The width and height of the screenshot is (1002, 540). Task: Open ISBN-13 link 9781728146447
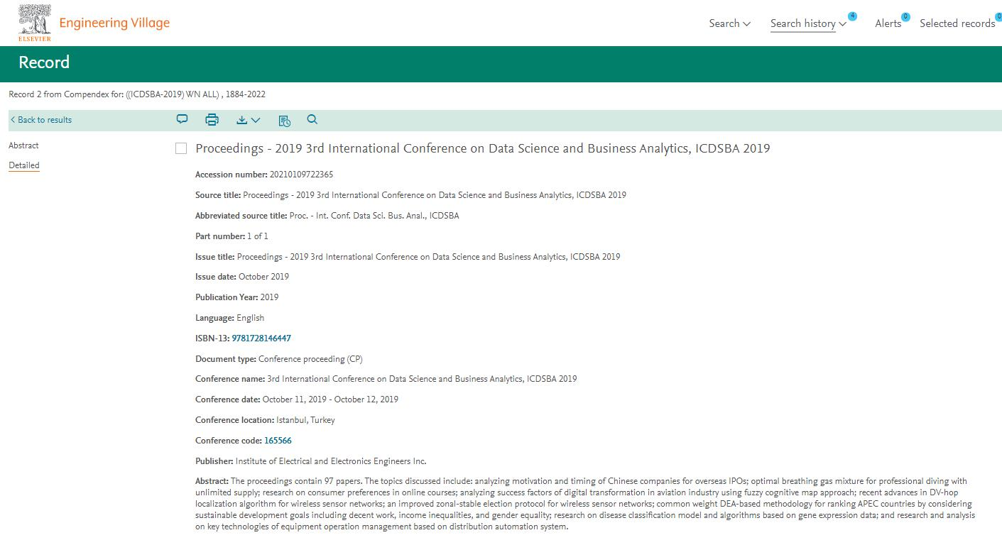261,338
